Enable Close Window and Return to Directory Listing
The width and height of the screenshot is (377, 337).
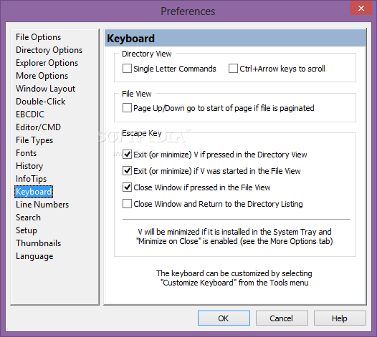coord(127,204)
